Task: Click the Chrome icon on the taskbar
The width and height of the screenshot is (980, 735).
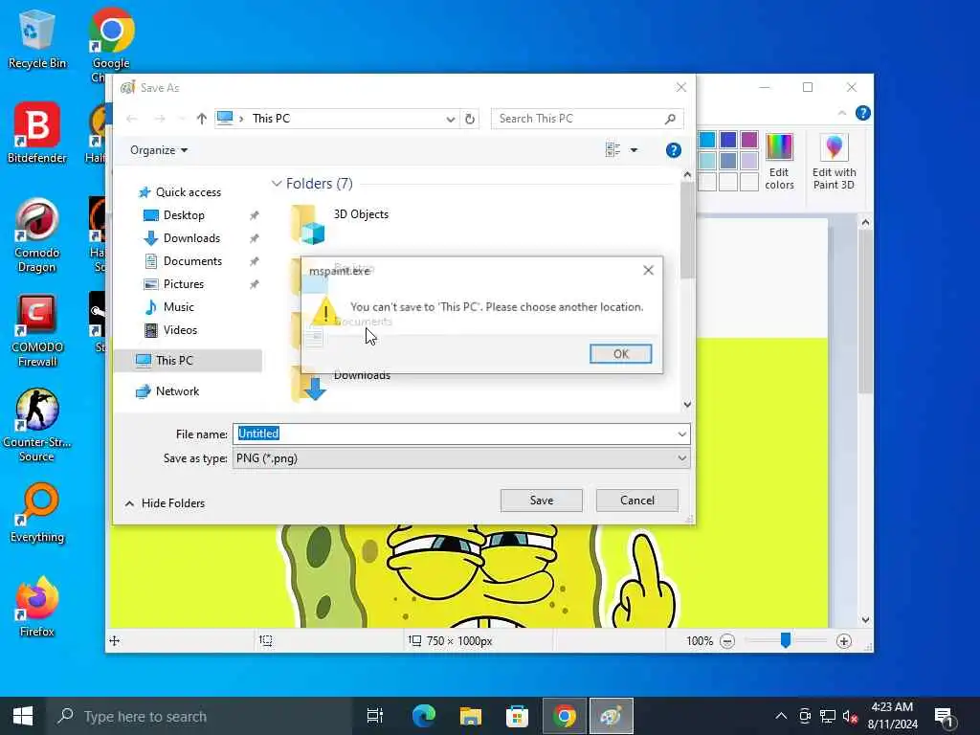Action: pyautogui.click(x=565, y=716)
